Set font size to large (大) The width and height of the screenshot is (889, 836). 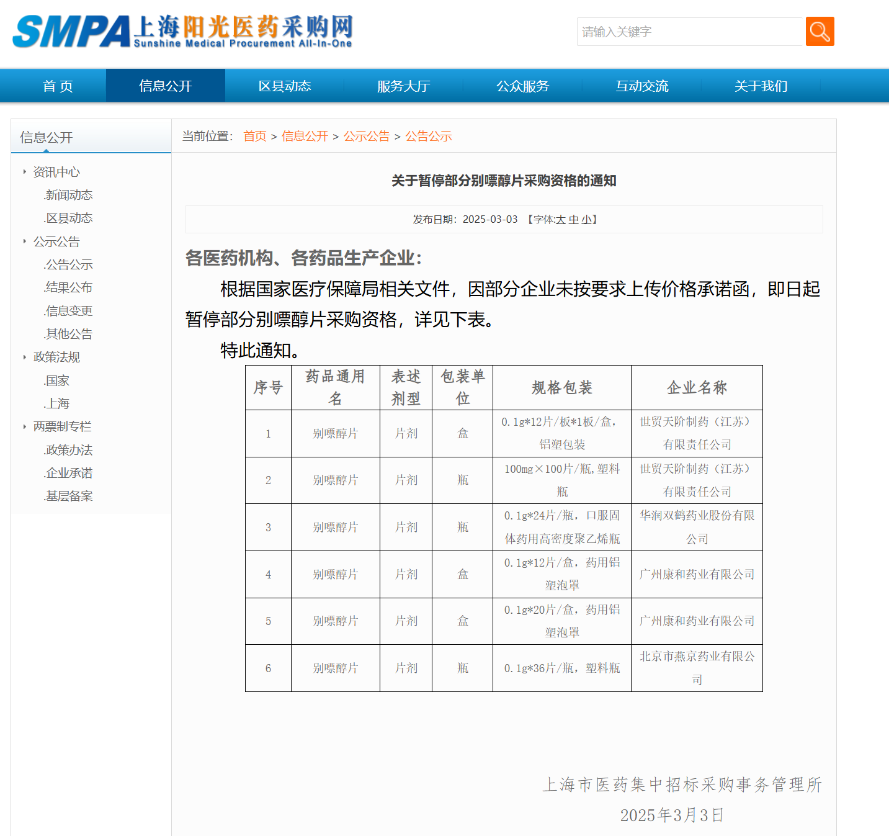pos(560,220)
